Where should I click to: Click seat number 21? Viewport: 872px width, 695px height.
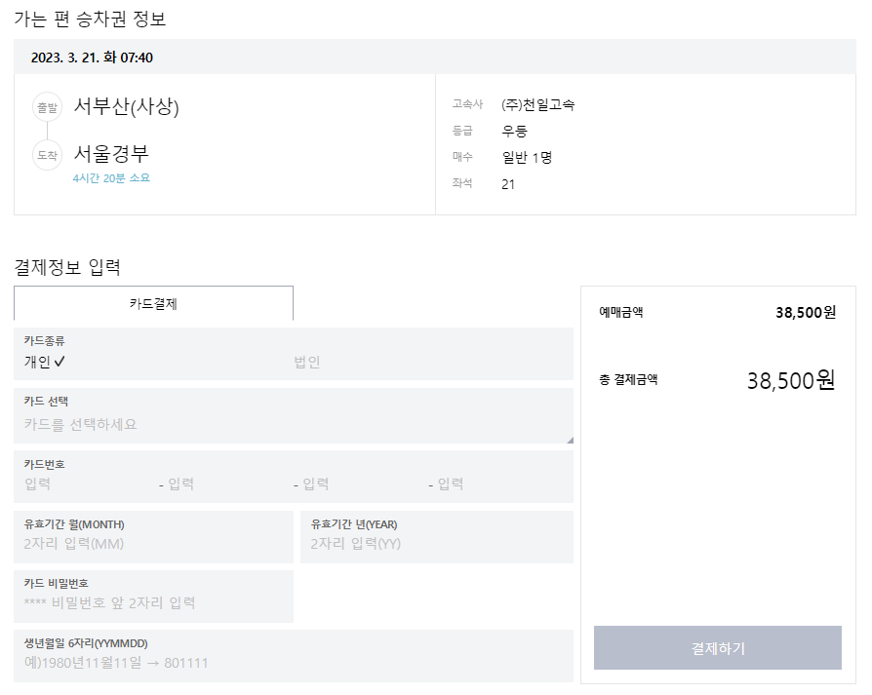tap(508, 184)
